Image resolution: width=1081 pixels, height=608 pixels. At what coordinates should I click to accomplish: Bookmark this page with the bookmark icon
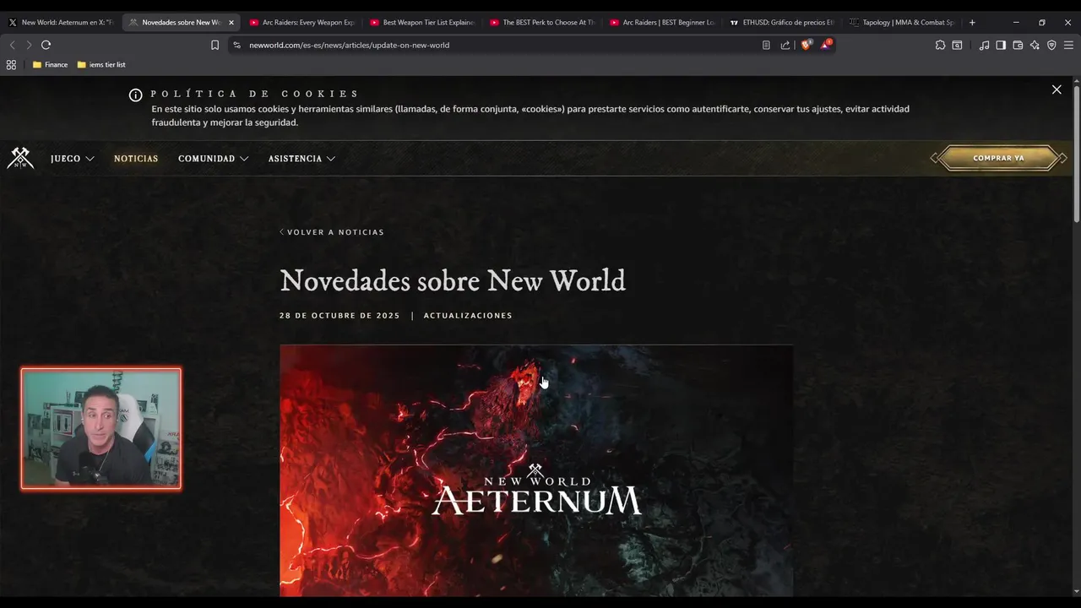[x=215, y=45]
